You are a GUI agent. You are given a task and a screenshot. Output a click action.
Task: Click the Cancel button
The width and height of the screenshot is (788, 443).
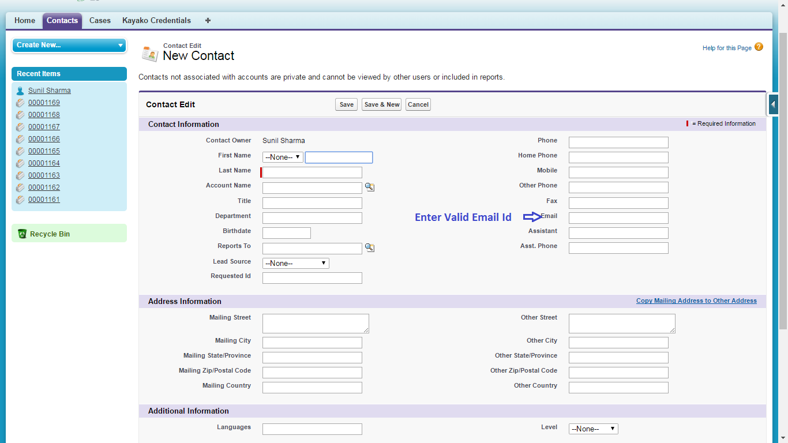coord(418,104)
